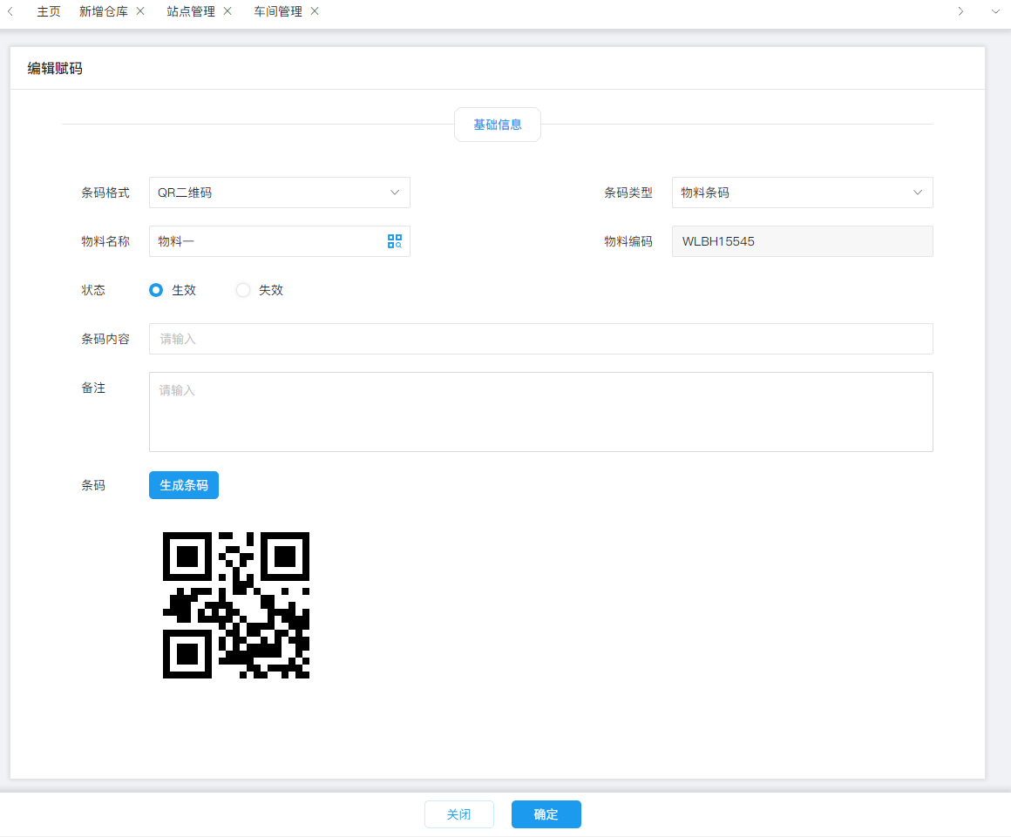
Task: Close the 车间管理 tab
Action: point(315,11)
